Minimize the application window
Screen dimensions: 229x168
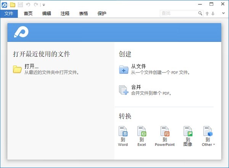coord(200,4)
